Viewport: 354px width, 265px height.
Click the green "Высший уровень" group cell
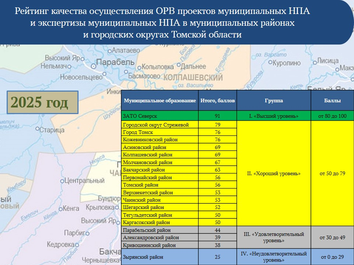[x=274, y=116]
